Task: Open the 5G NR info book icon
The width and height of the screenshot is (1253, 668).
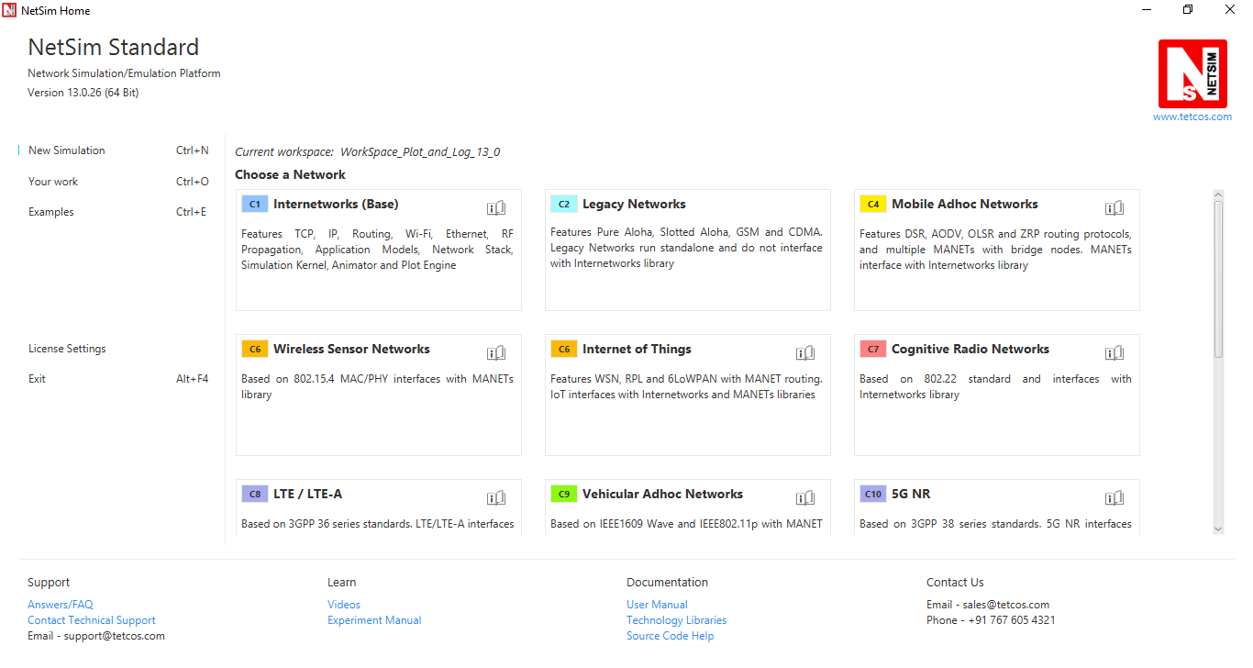Action: click(1114, 498)
